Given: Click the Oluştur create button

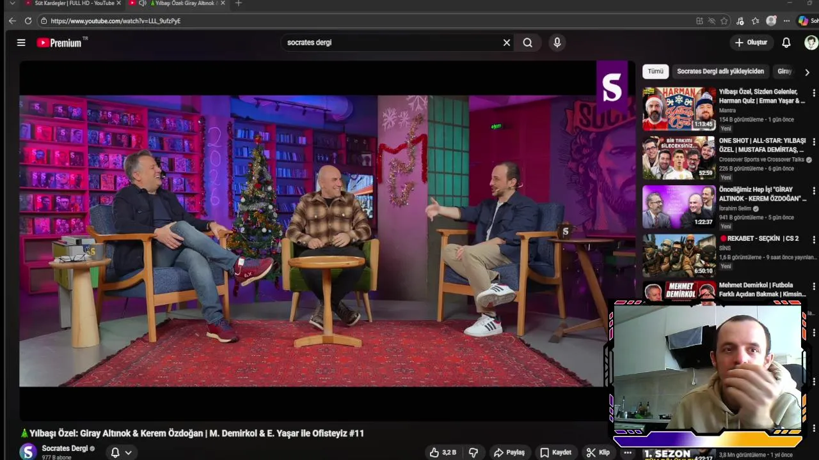Looking at the screenshot, I should pyautogui.click(x=751, y=43).
